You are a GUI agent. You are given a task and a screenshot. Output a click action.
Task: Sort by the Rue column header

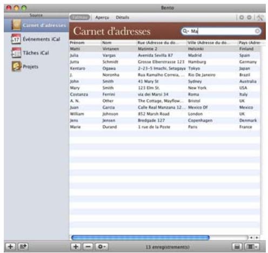point(162,43)
